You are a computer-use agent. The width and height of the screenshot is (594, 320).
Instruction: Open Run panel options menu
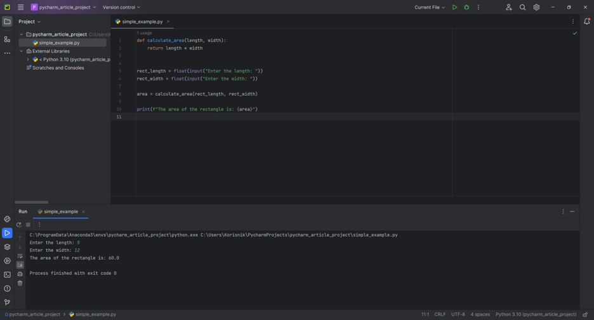563,211
